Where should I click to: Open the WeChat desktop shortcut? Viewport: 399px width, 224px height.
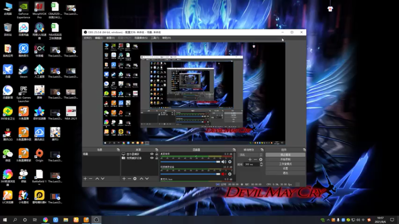(8, 155)
